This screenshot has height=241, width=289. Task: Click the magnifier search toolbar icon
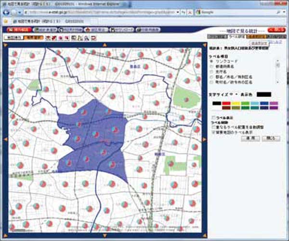click(87, 38)
